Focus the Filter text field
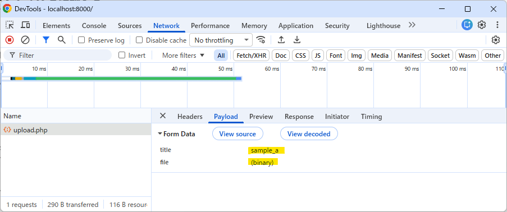The image size is (507, 212). (x=57, y=56)
